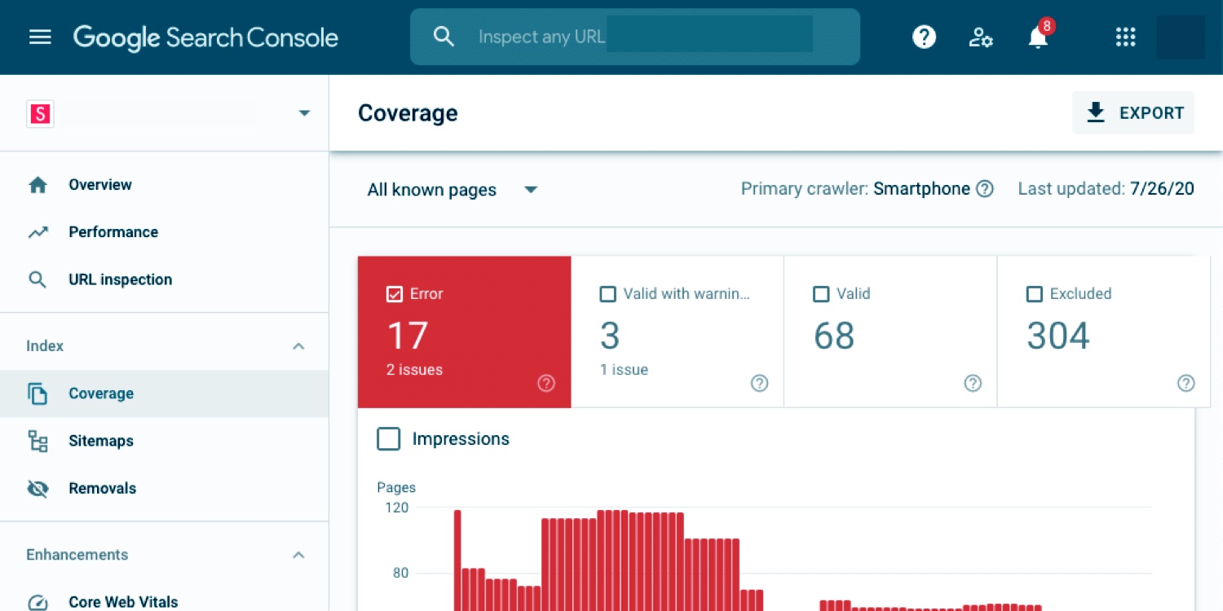This screenshot has height=611, width=1223.
Task: Click the Coverage page heading
Action: (408, 113)
